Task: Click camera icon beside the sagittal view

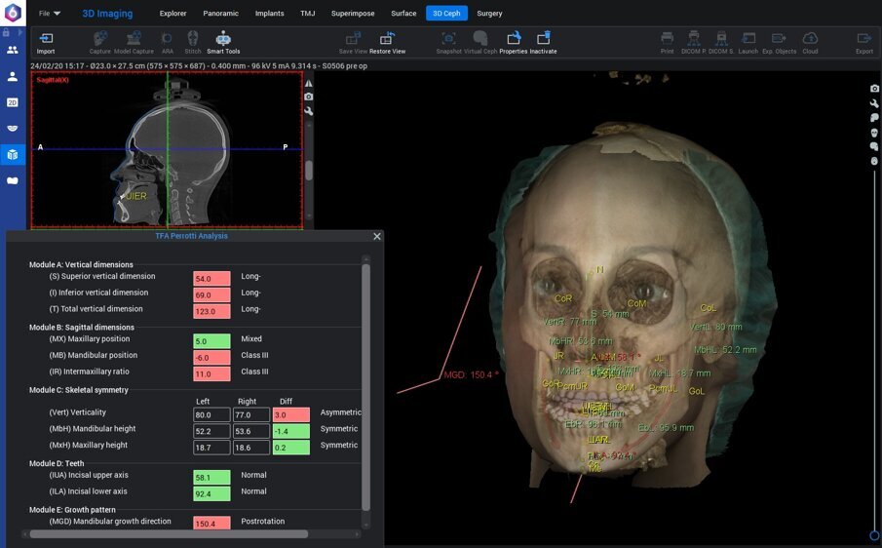Action: 309,97
